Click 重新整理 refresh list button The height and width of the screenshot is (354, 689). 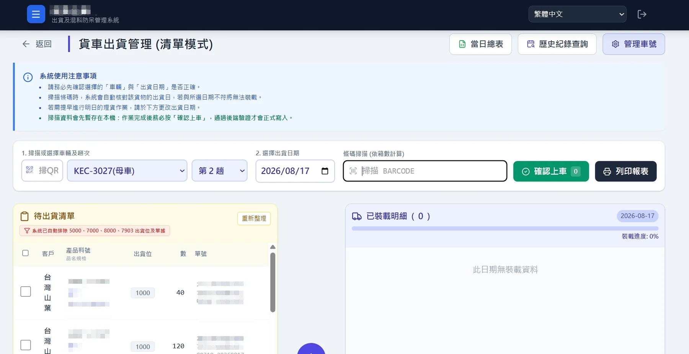click(x=254, y=218)
